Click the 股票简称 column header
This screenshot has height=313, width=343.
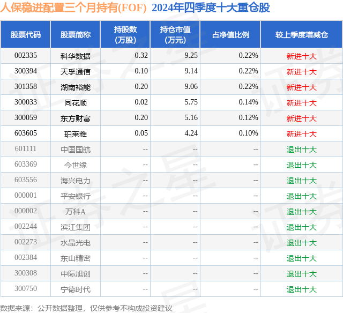tap(76, 34)
